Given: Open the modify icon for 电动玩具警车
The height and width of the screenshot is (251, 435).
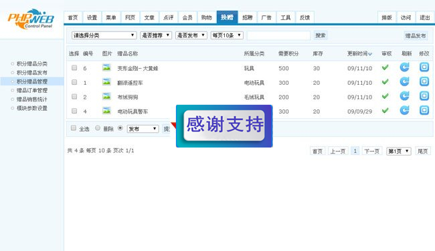Looking at the screenshot, I should coord(424,110).
